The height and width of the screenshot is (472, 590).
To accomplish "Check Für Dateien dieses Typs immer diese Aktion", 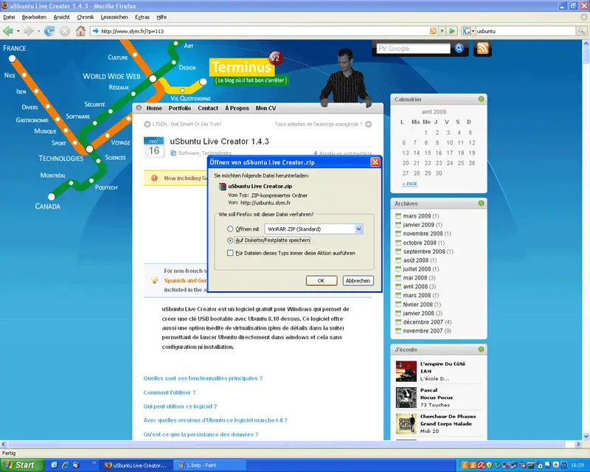I will pos(230,253).
